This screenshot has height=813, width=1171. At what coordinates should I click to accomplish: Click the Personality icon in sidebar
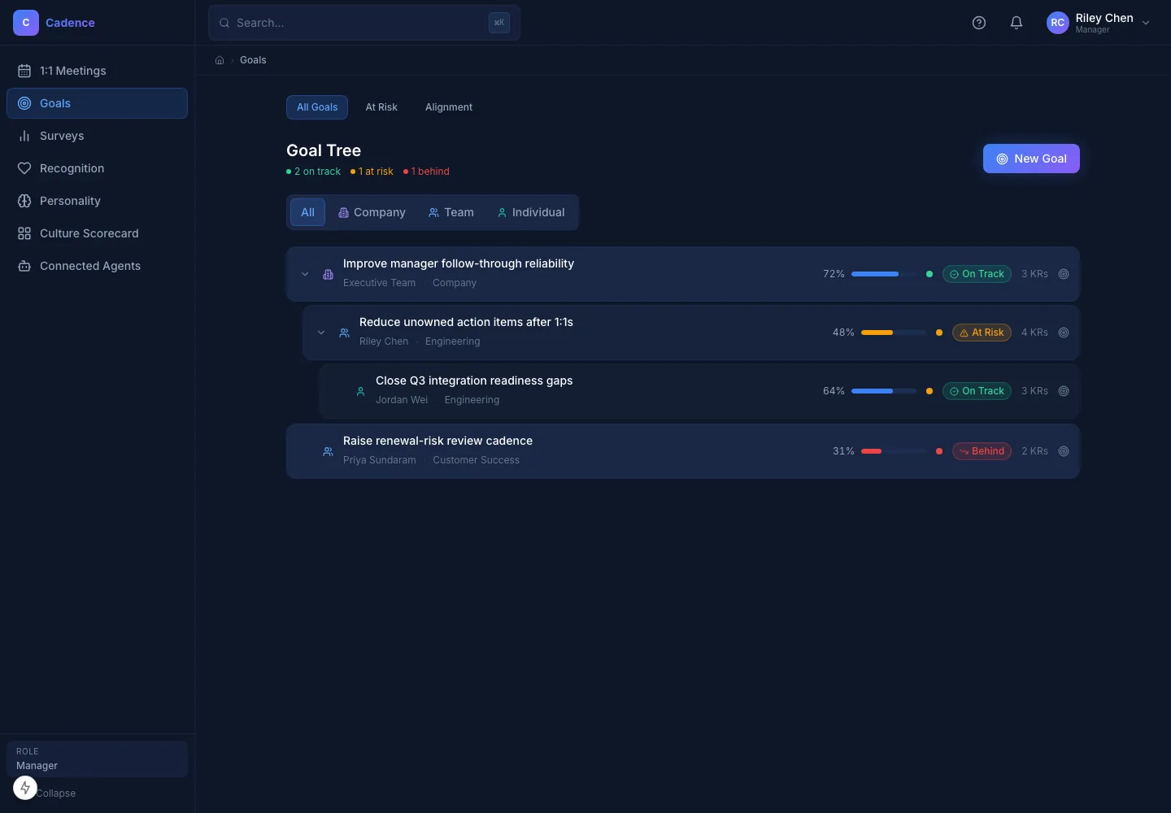[24, 201]
